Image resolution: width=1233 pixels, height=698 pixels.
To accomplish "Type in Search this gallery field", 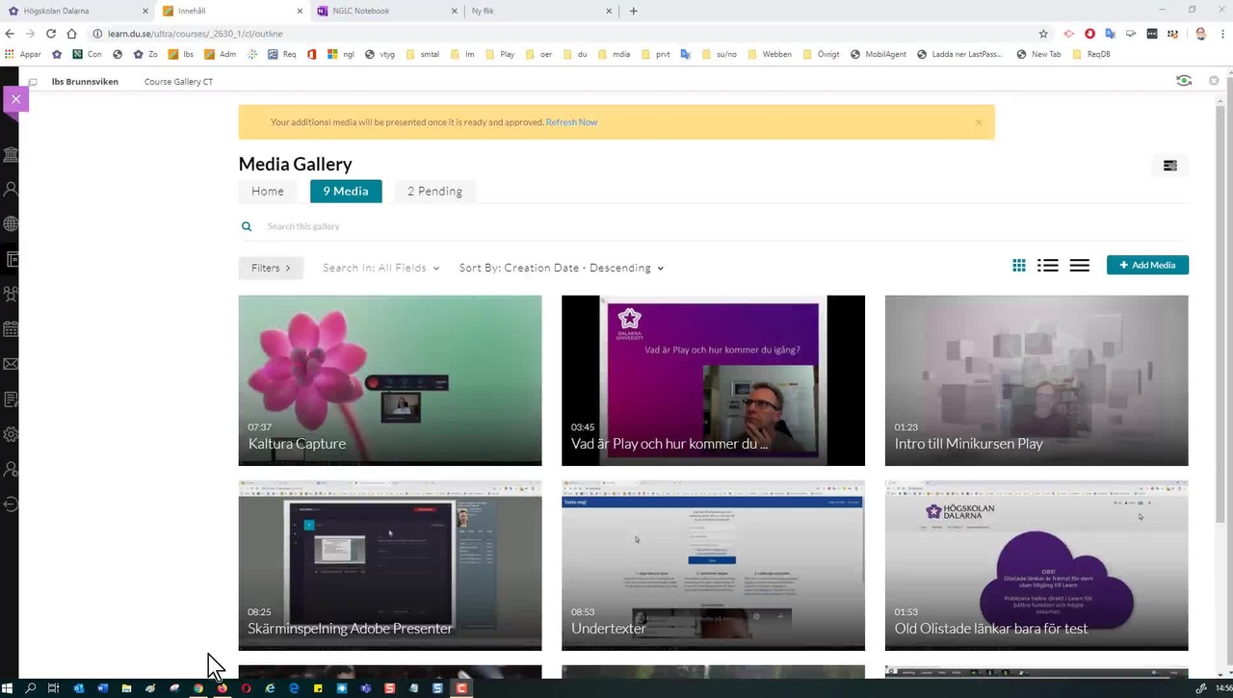I will (x=482, y=226).
